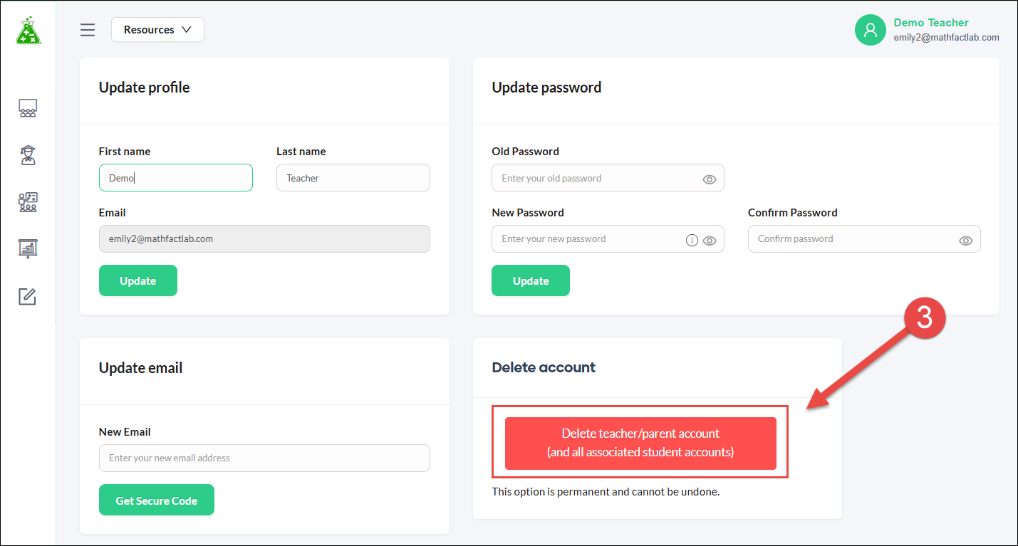Click the New Email input field
Image resolution: width=1018 pixels, height=546 pixels.
[264, 458]
